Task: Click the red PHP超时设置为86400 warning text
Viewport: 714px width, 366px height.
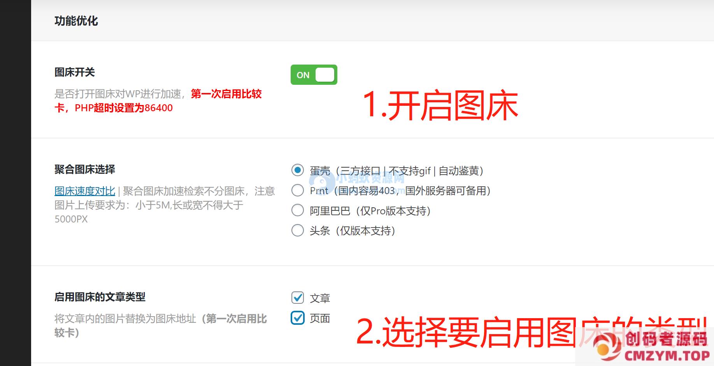Action: pyautogui.click(x=123, y=108)
